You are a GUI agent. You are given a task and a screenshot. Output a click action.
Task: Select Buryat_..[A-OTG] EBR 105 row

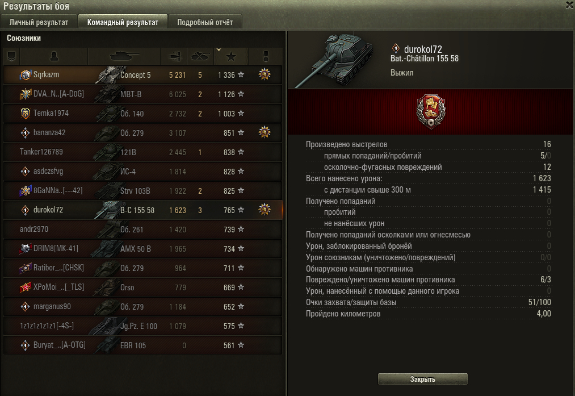143,345
